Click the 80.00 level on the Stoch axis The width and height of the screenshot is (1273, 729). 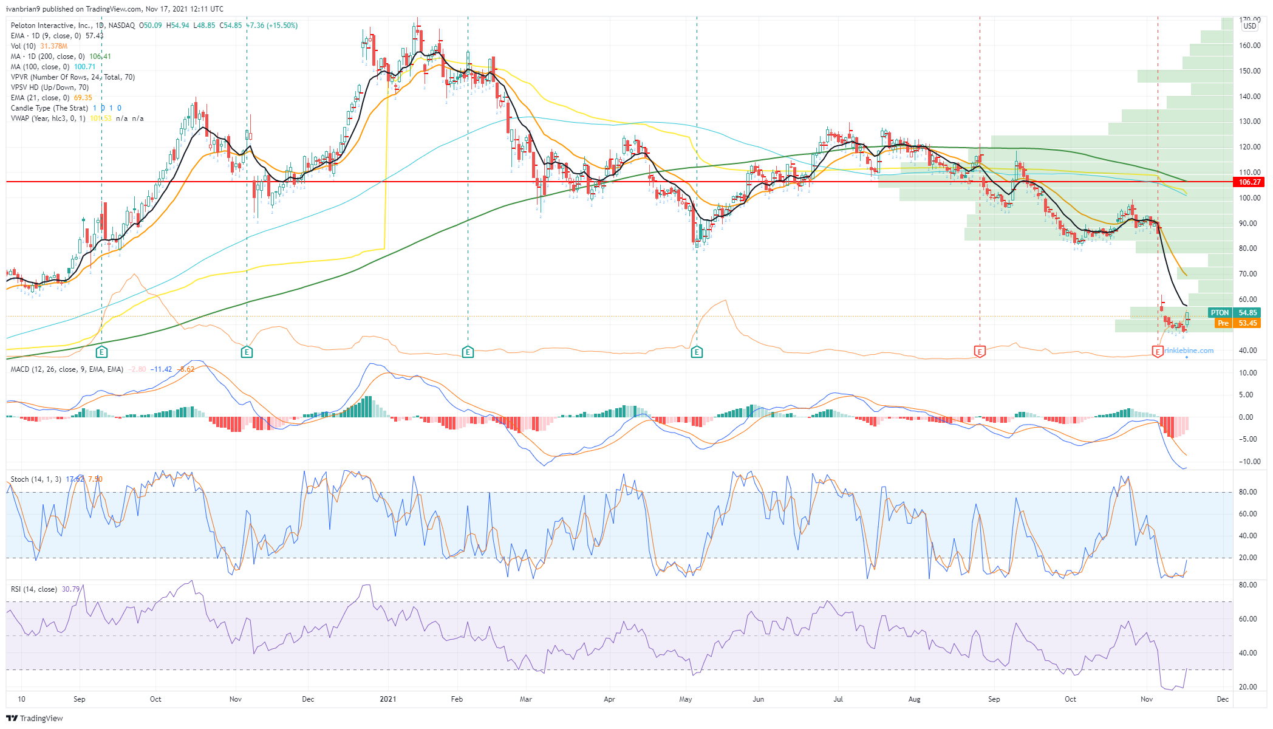(1247, 492)
